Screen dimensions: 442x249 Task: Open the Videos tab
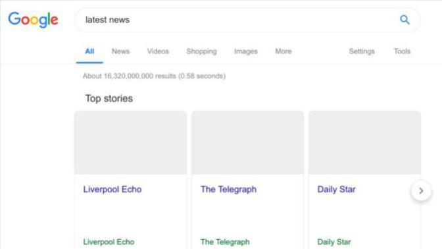158,51
